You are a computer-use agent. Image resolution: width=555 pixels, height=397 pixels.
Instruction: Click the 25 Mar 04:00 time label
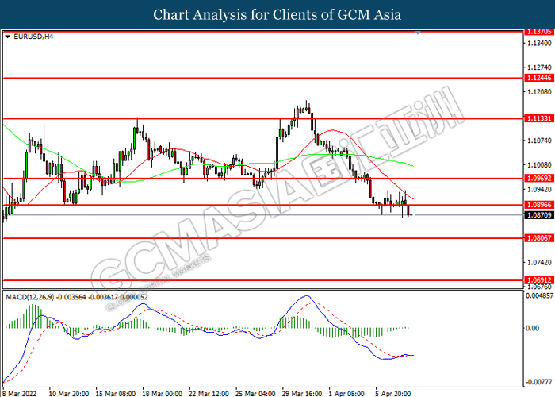[255, 394]
